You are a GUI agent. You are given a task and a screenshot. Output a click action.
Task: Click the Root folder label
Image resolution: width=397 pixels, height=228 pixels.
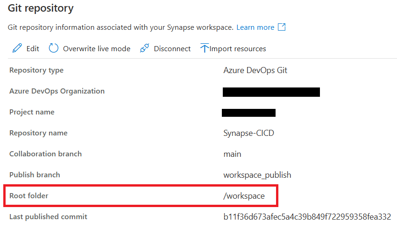(28, 196)
